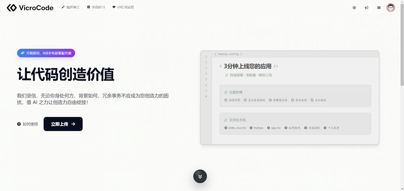Image resolution: width=404 pixels, height=191 pixels.
Task: Click the HTML+JS+CSS label text
Action: [x=237, y=128]
